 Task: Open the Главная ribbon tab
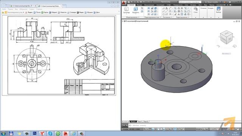[x=131, y=5]
